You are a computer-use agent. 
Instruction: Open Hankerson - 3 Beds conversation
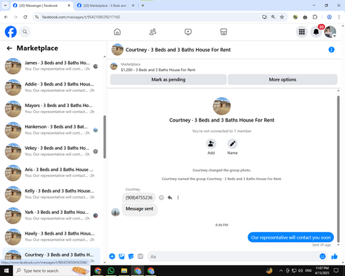pos(51,130)
